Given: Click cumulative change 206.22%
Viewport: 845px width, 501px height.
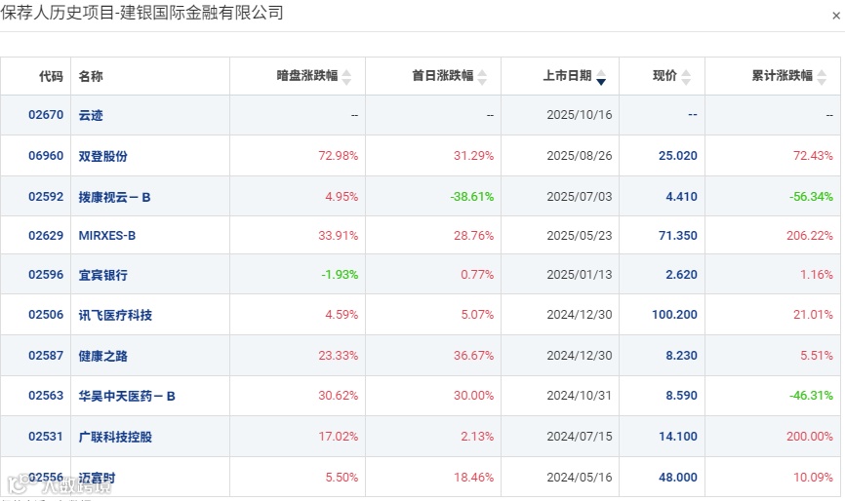Looking at the screenshot, I should [x=810, y=235].
